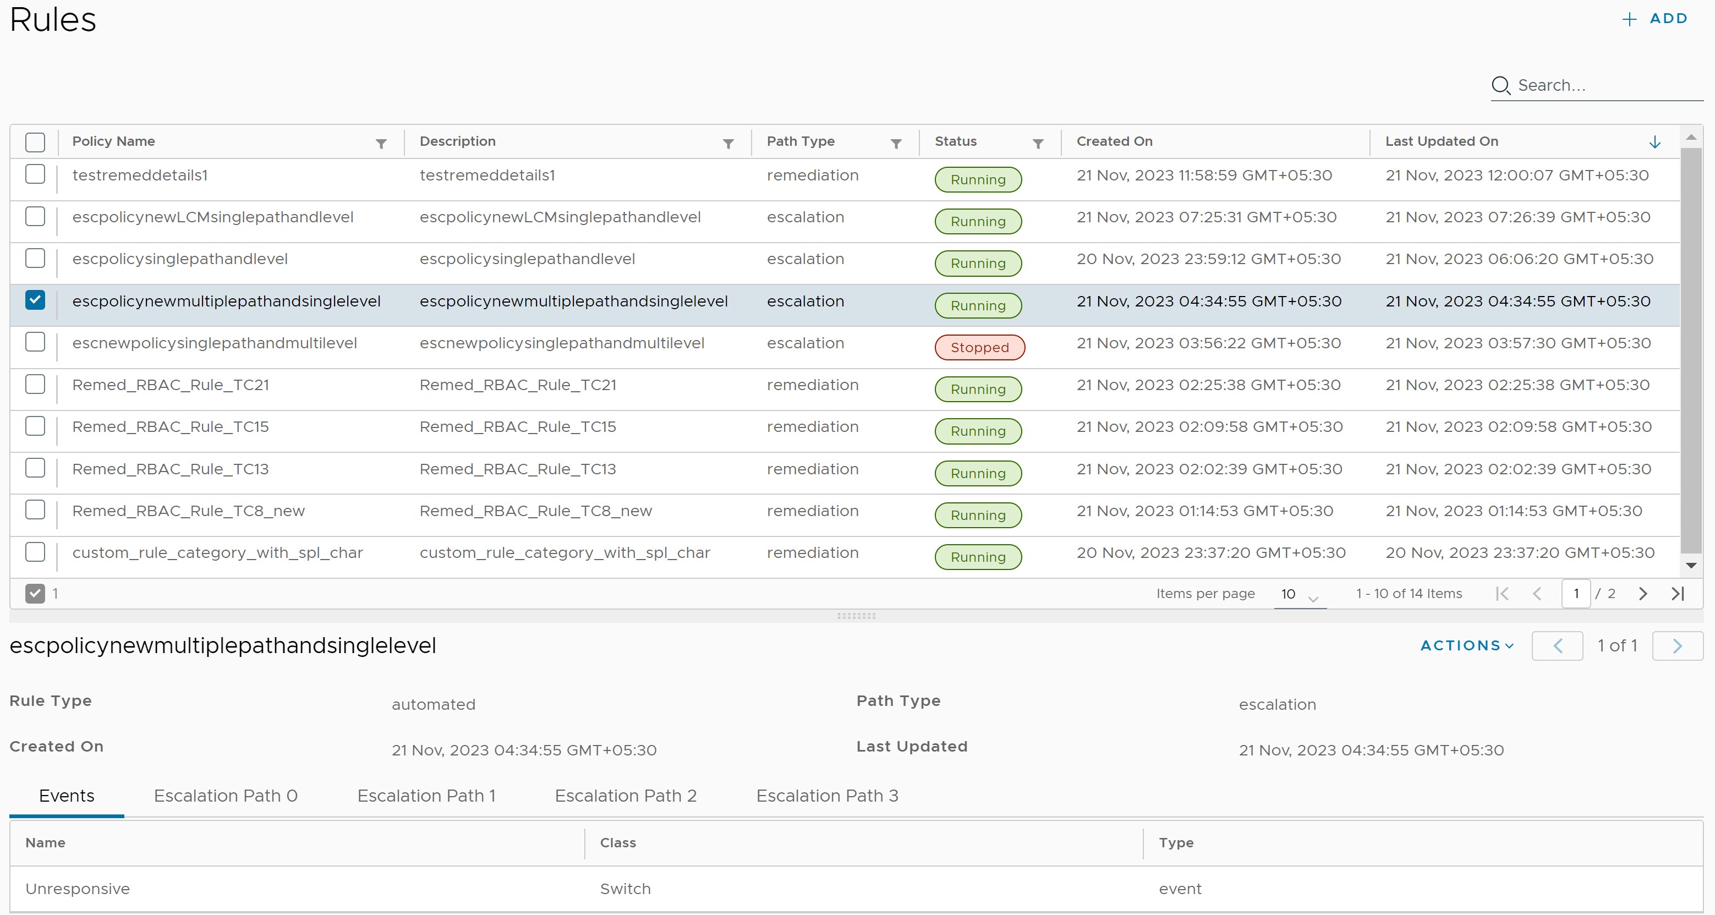The image size is (1715, 915).
Task: Click the panel splitter drag handle
Action: [x=856, y=616]
